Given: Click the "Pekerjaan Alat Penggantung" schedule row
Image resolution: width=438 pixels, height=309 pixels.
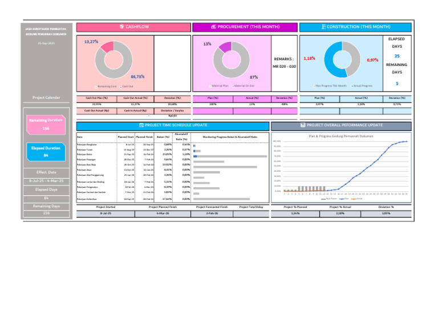Looking at the screenshot, I should coord(133,175).
